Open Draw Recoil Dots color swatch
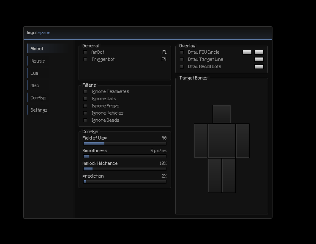 (x=259, y=66)
